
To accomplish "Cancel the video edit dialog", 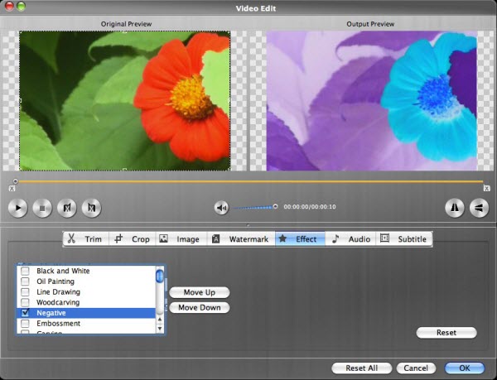I will (416, 368).
